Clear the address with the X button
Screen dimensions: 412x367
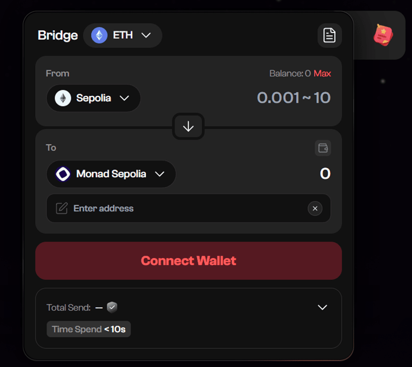tap(315, 208)
